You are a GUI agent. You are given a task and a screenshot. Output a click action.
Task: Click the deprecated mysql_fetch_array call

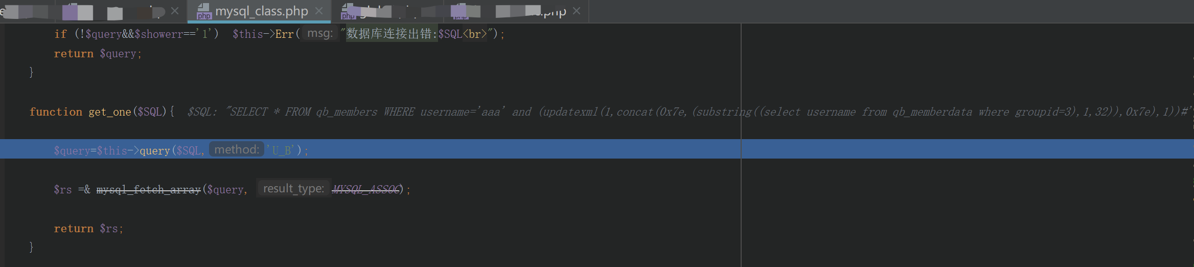click(x=149, y=189)
